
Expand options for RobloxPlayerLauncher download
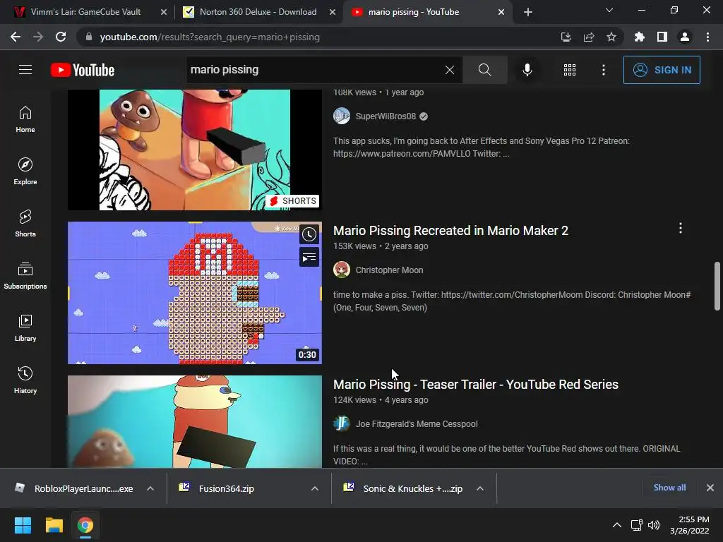point(150,488)
